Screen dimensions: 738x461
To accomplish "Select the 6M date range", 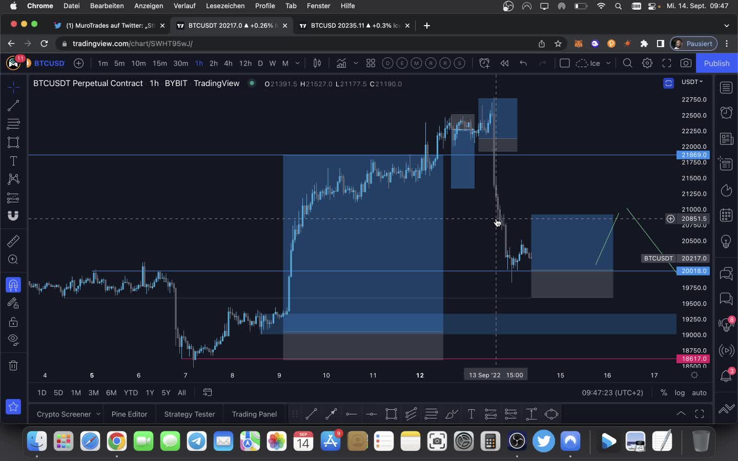I will 111,392.
